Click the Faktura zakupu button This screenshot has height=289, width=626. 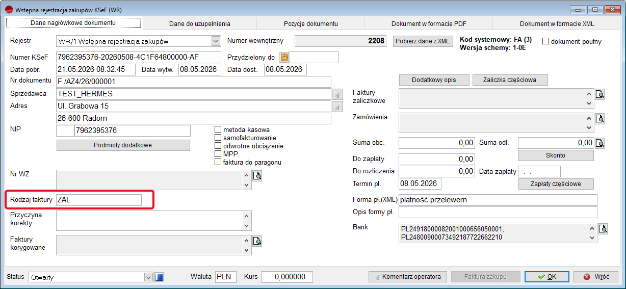point(485,277)
